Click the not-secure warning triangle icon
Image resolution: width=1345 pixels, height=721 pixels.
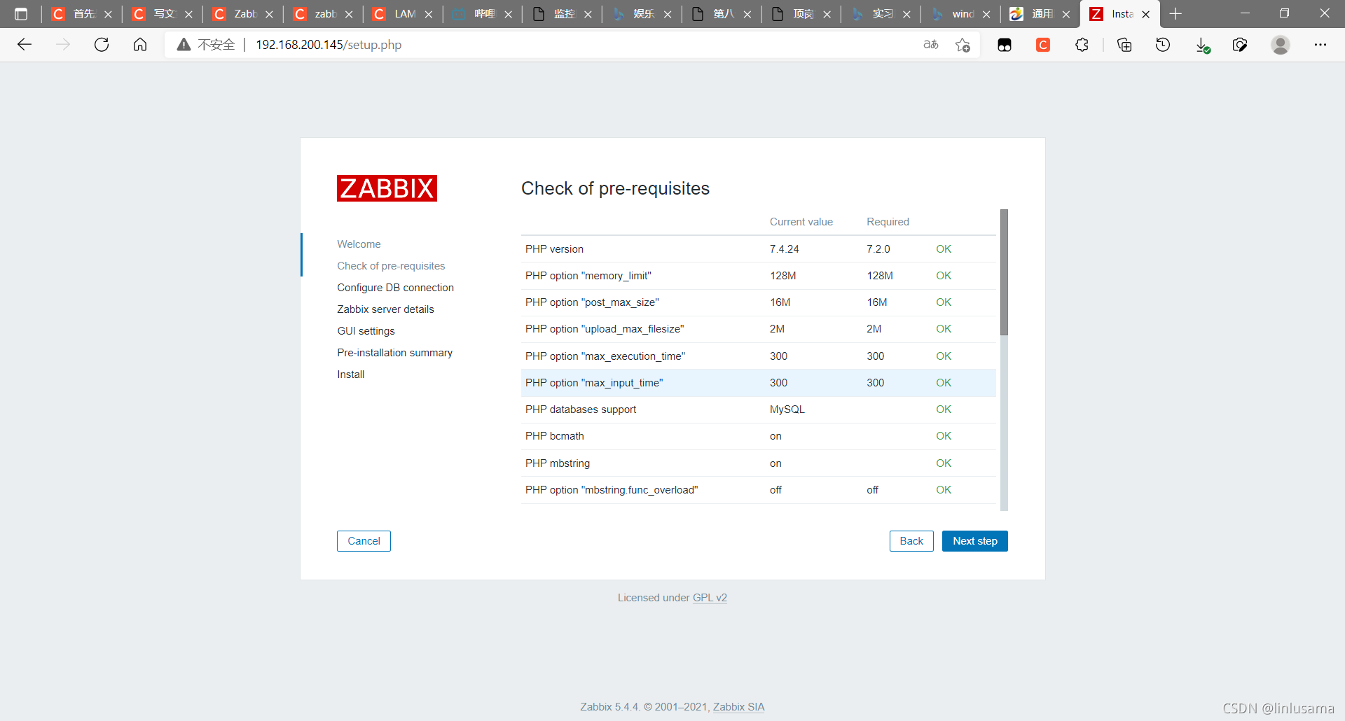pos(184,45)
